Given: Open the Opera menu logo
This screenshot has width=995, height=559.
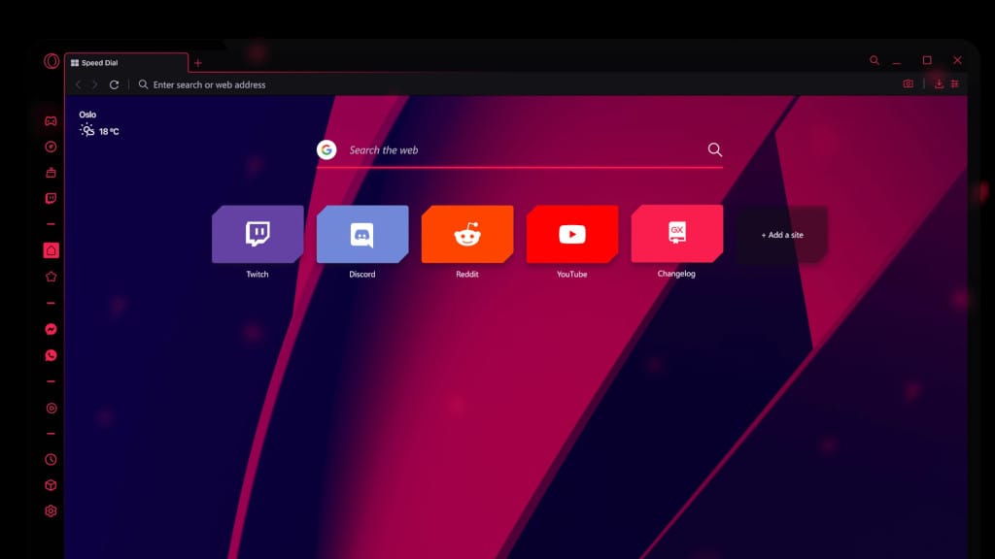Looking at the screenshot, I should pos(51,61).
